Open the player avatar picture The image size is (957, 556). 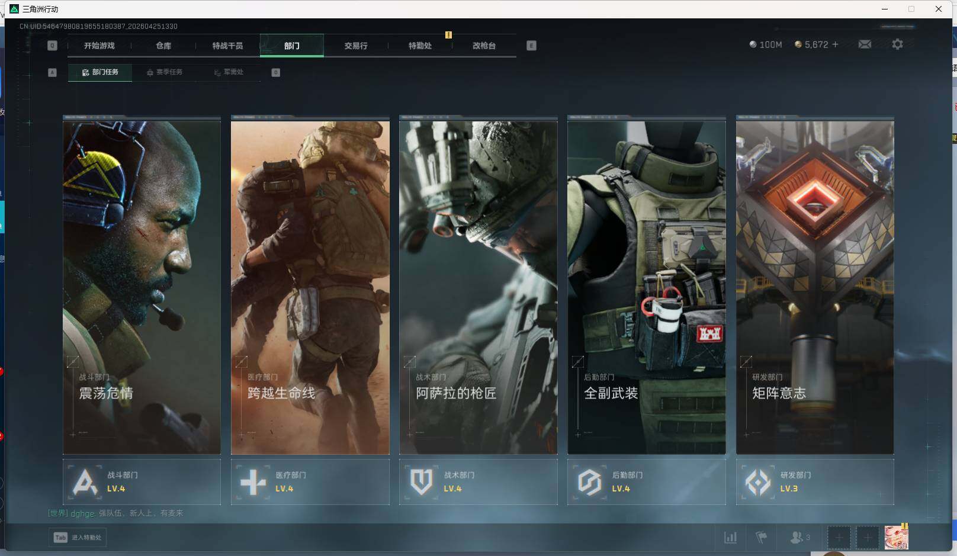point(896,538)
